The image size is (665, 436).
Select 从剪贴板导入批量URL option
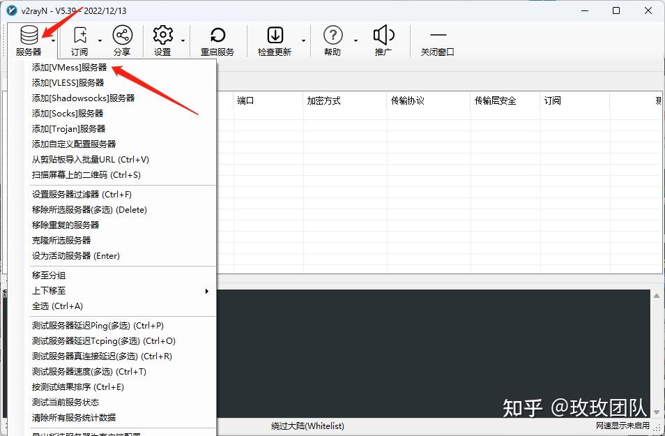tap(91, 159)
